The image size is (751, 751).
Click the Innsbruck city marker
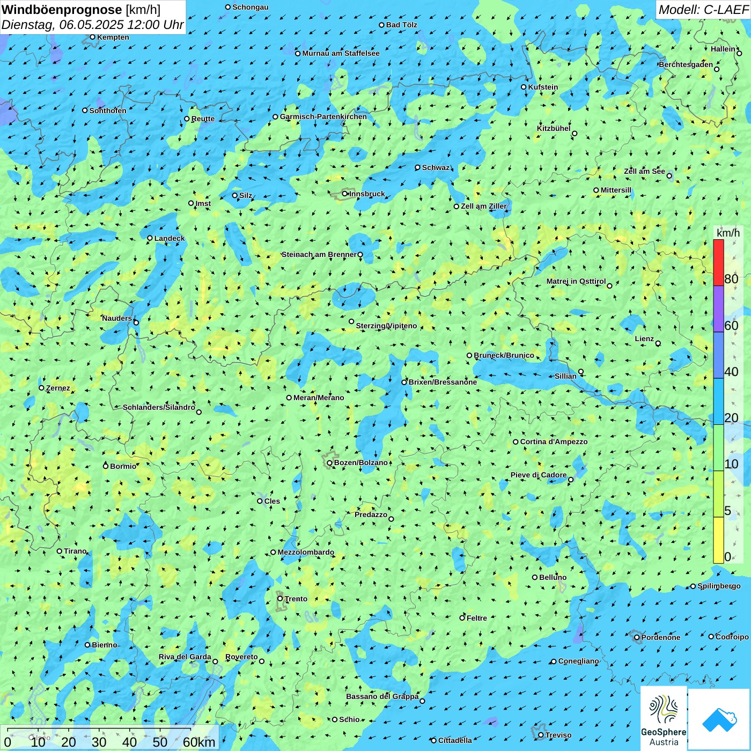345,194
